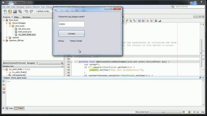Click the stop macro recording icon

pos(151,21)
